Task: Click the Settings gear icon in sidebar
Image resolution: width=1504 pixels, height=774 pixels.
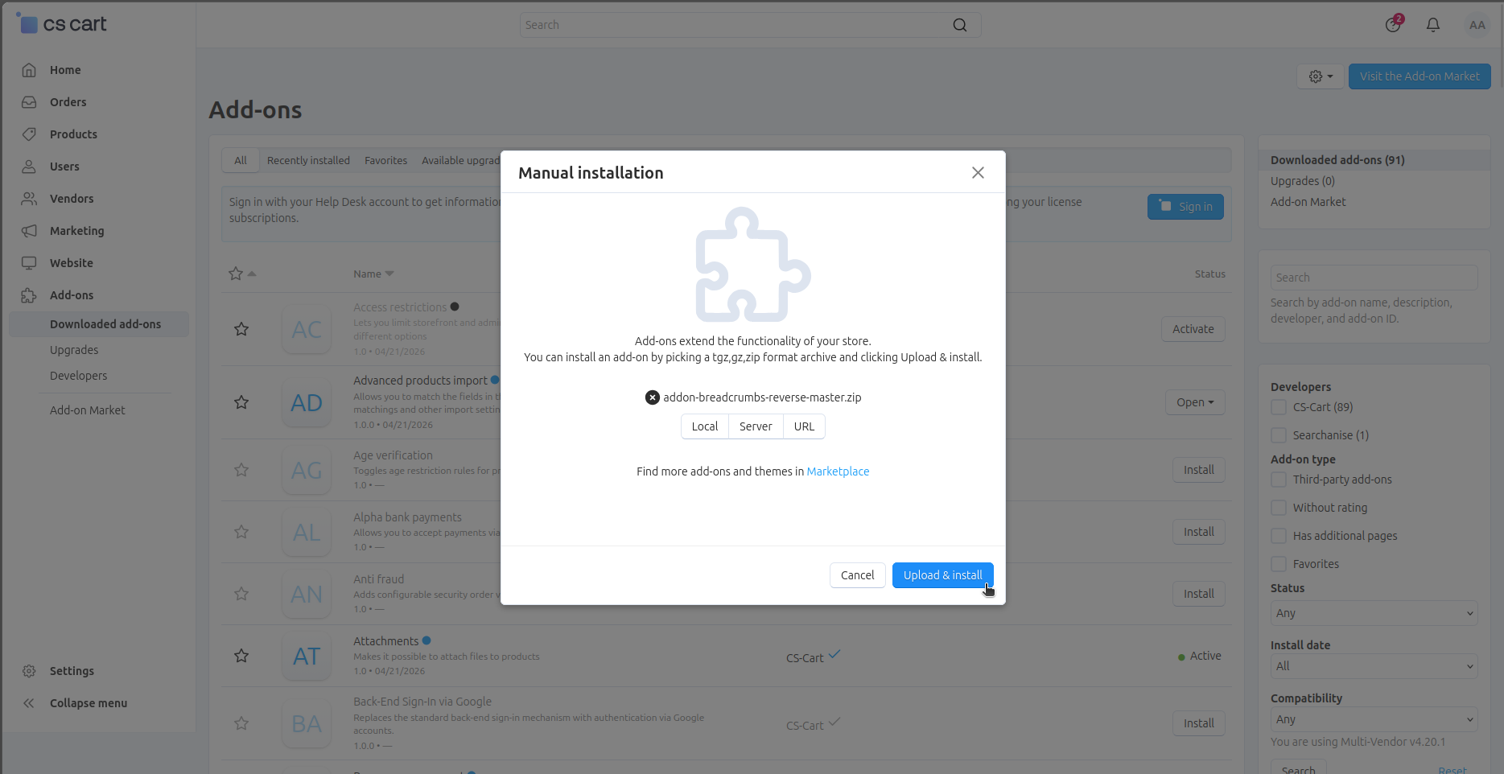Action: tap(29, 671)
